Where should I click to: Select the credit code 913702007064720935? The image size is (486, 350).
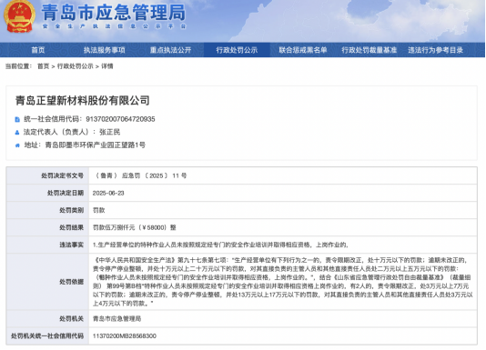click(120, 119)
